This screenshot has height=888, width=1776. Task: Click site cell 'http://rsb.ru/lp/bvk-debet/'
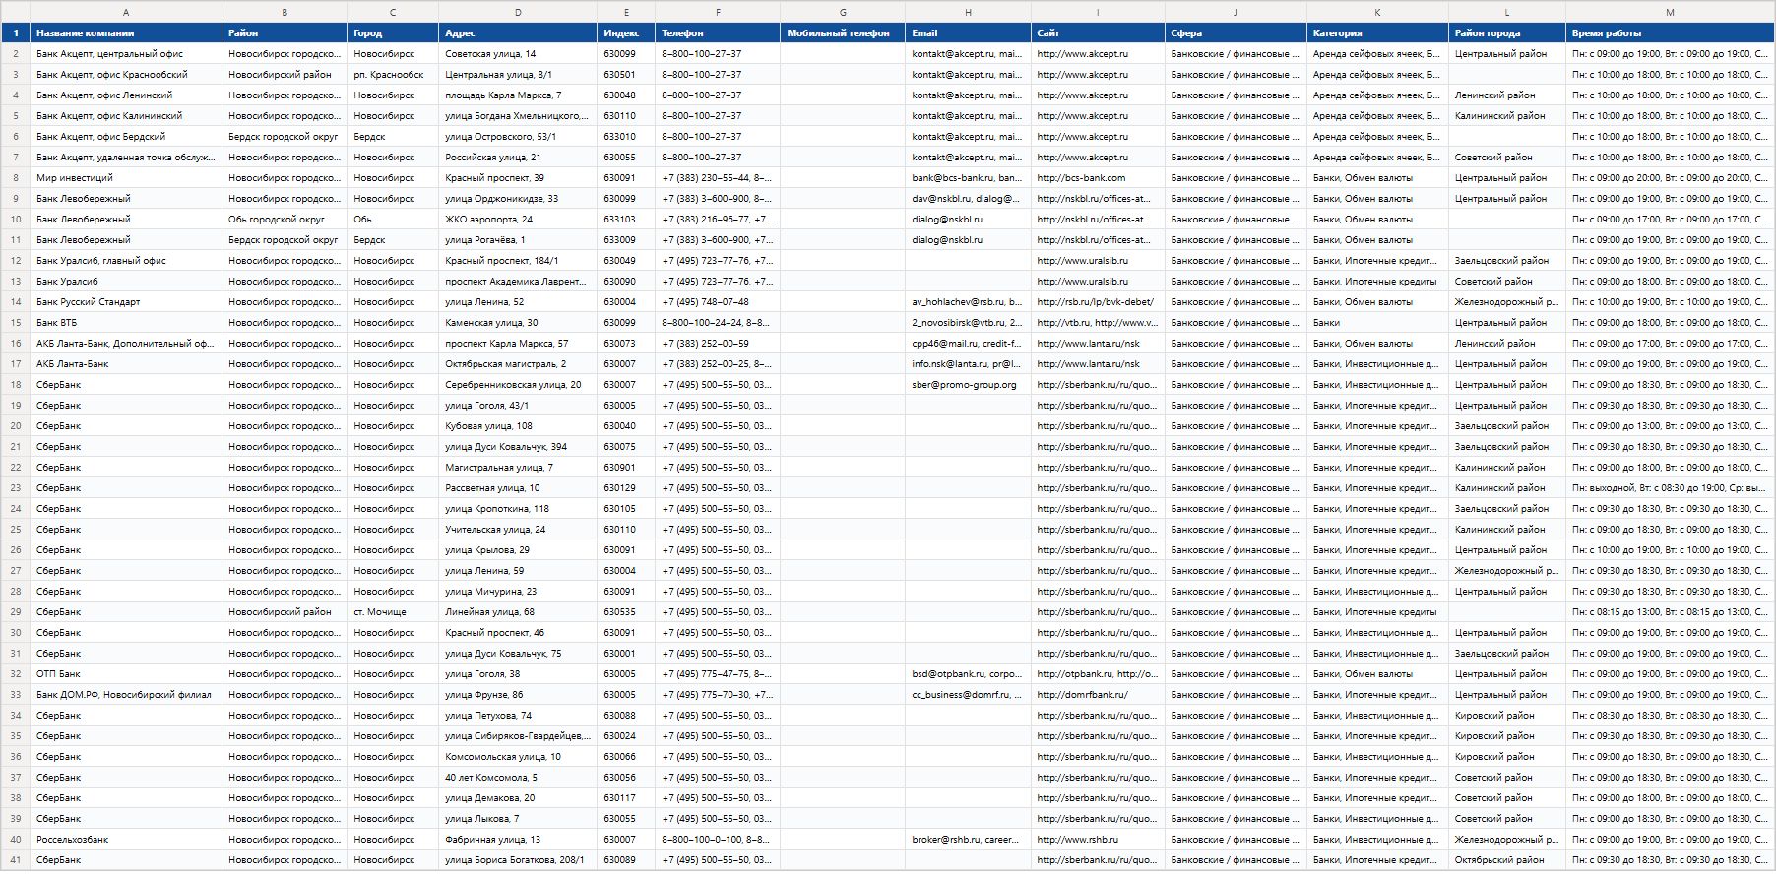1098,302
